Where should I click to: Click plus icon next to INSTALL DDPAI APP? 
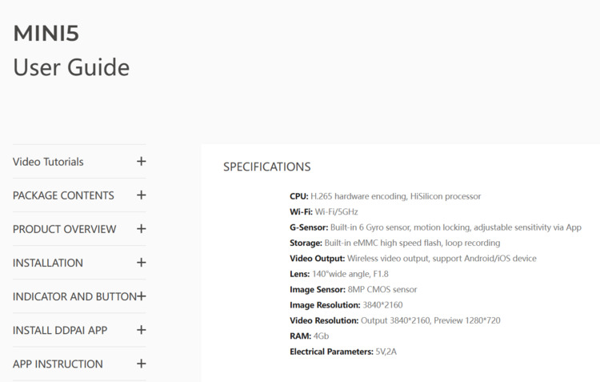(x=141, y=330)
